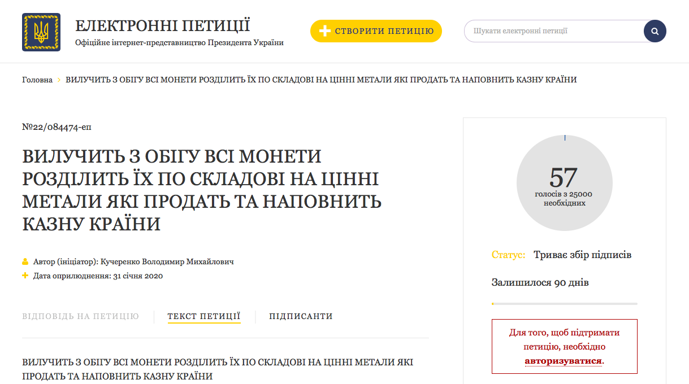This screenshot has height=384, width=689.
Task: Switch to the ПІДПИСАНТИ tab
Action: tap(301, 316)
